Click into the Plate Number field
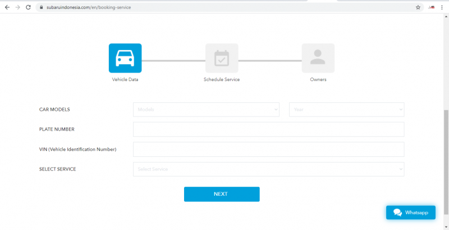449x230 pixels. coord(268,129)
